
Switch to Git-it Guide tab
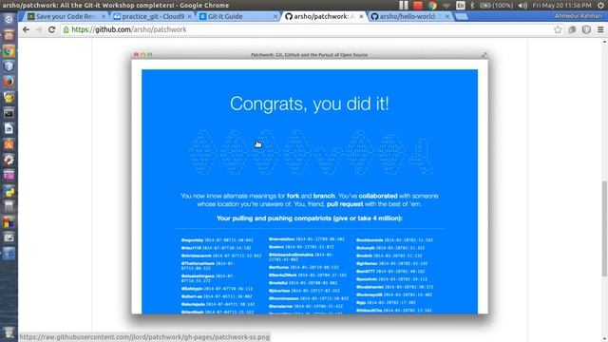tap(238, 17)
